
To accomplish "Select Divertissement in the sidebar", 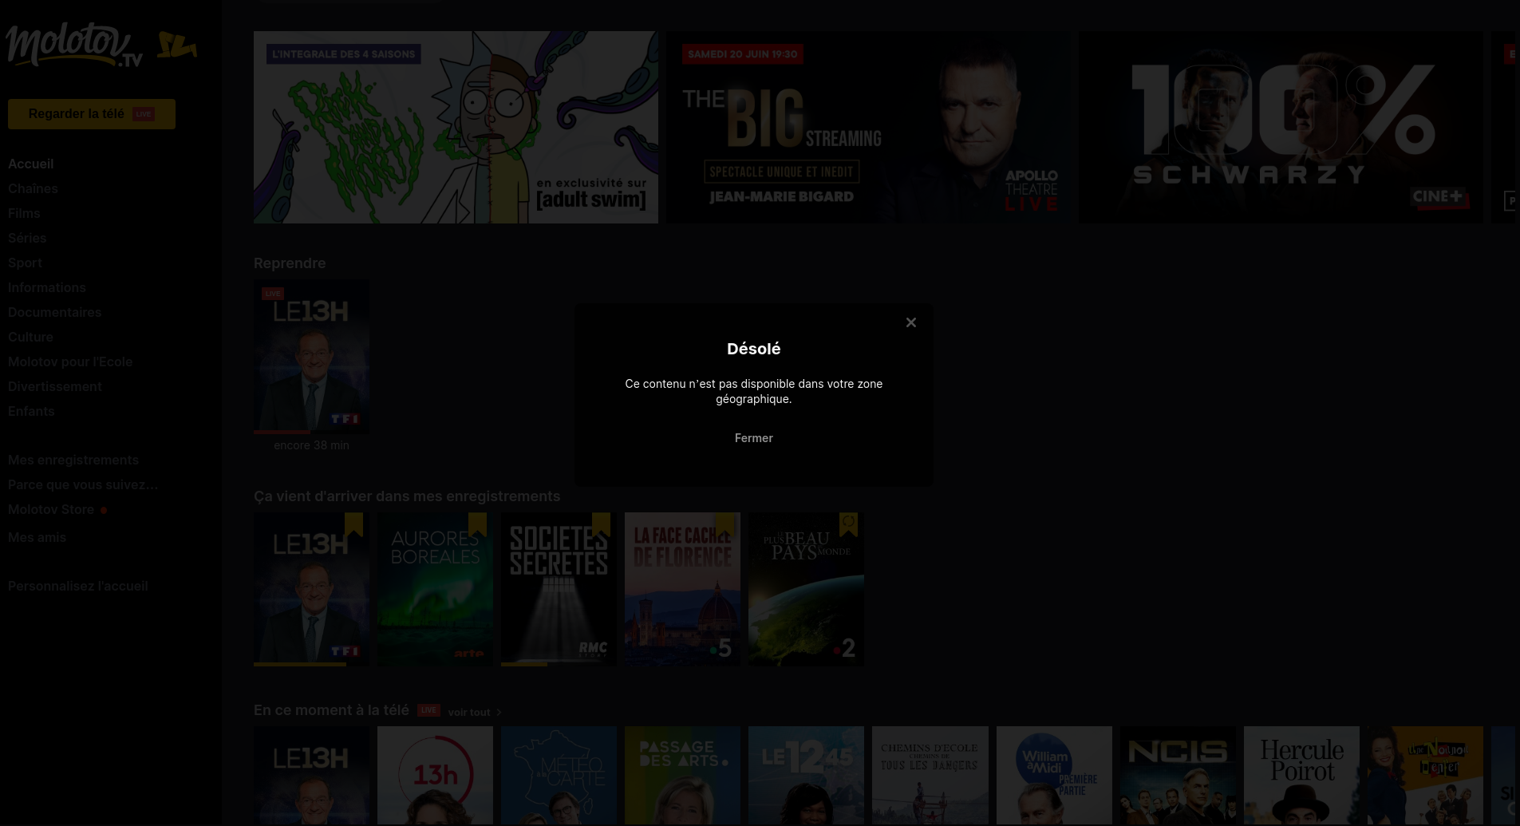I will click(x=55, y=386).
